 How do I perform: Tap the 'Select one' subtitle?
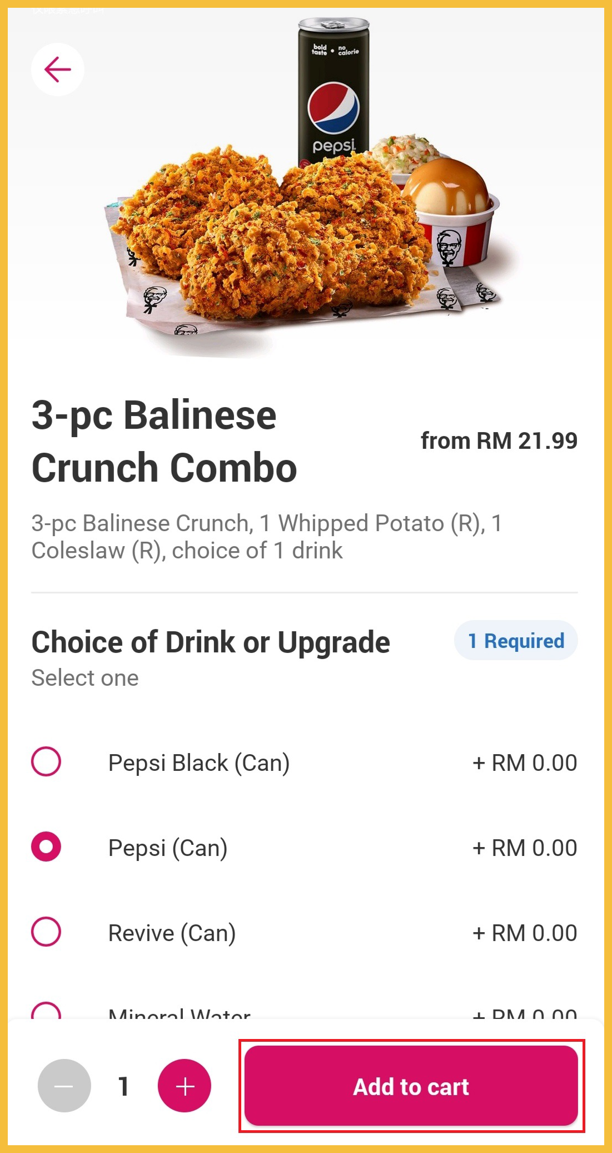[x=85, y=678]
